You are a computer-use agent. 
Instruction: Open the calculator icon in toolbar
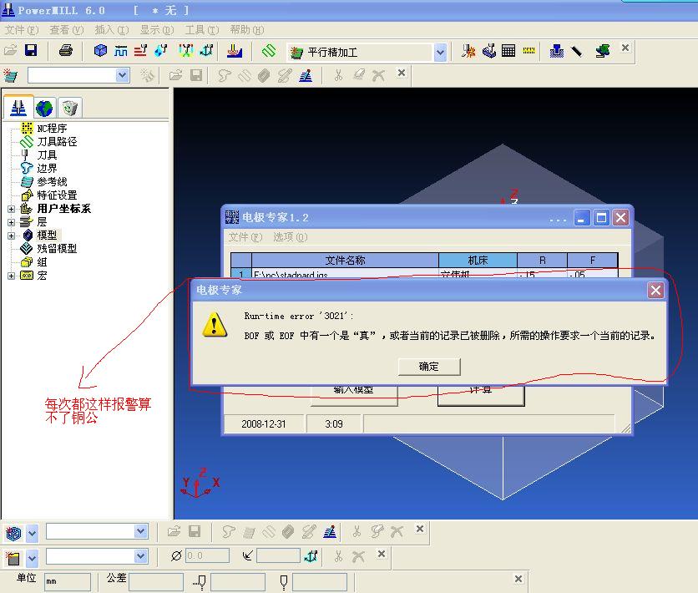pos(508,51)
